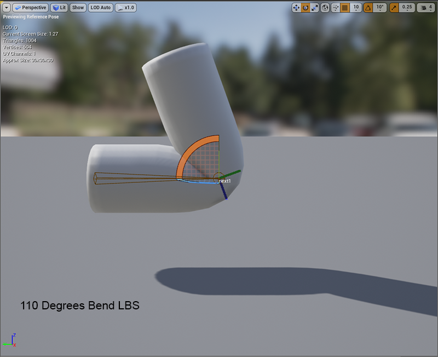Open the Show menu
Screen dimensions: 438x357
78,8
